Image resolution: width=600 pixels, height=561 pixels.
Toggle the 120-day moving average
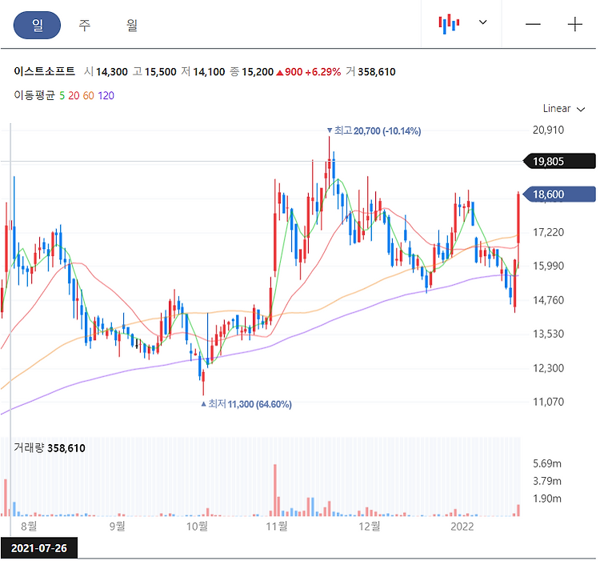(106, 96)
